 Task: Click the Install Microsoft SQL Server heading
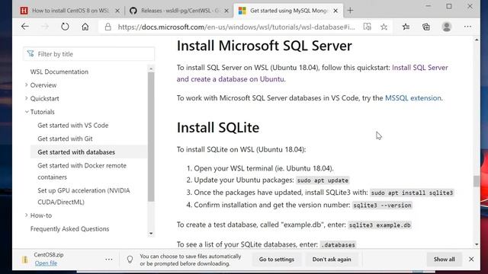pos(265,46)
